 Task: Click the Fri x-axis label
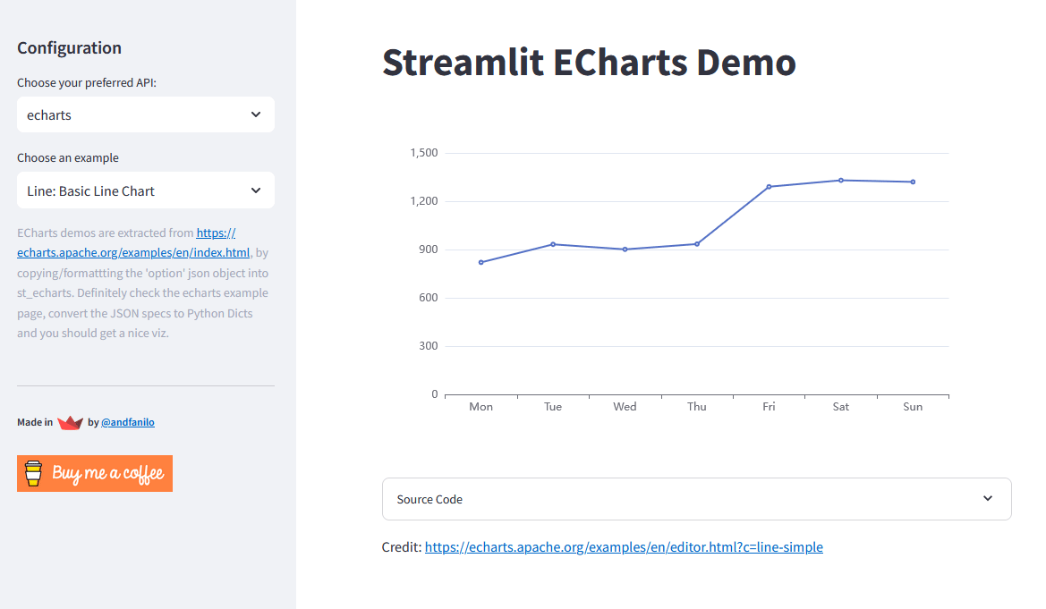coord(770,407)
